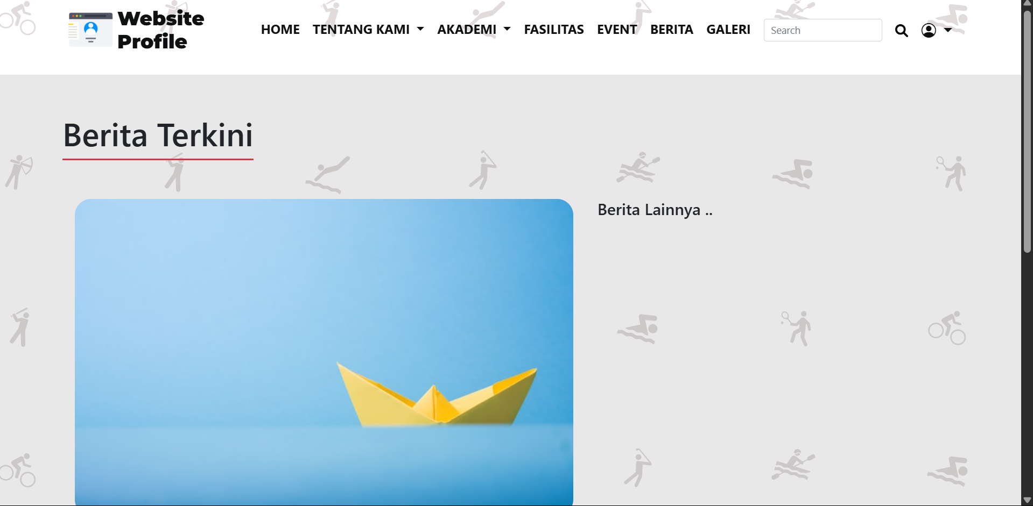Click the Berita Terkini title
Viewport: 1033px width, 506px height.
[158, 135]
